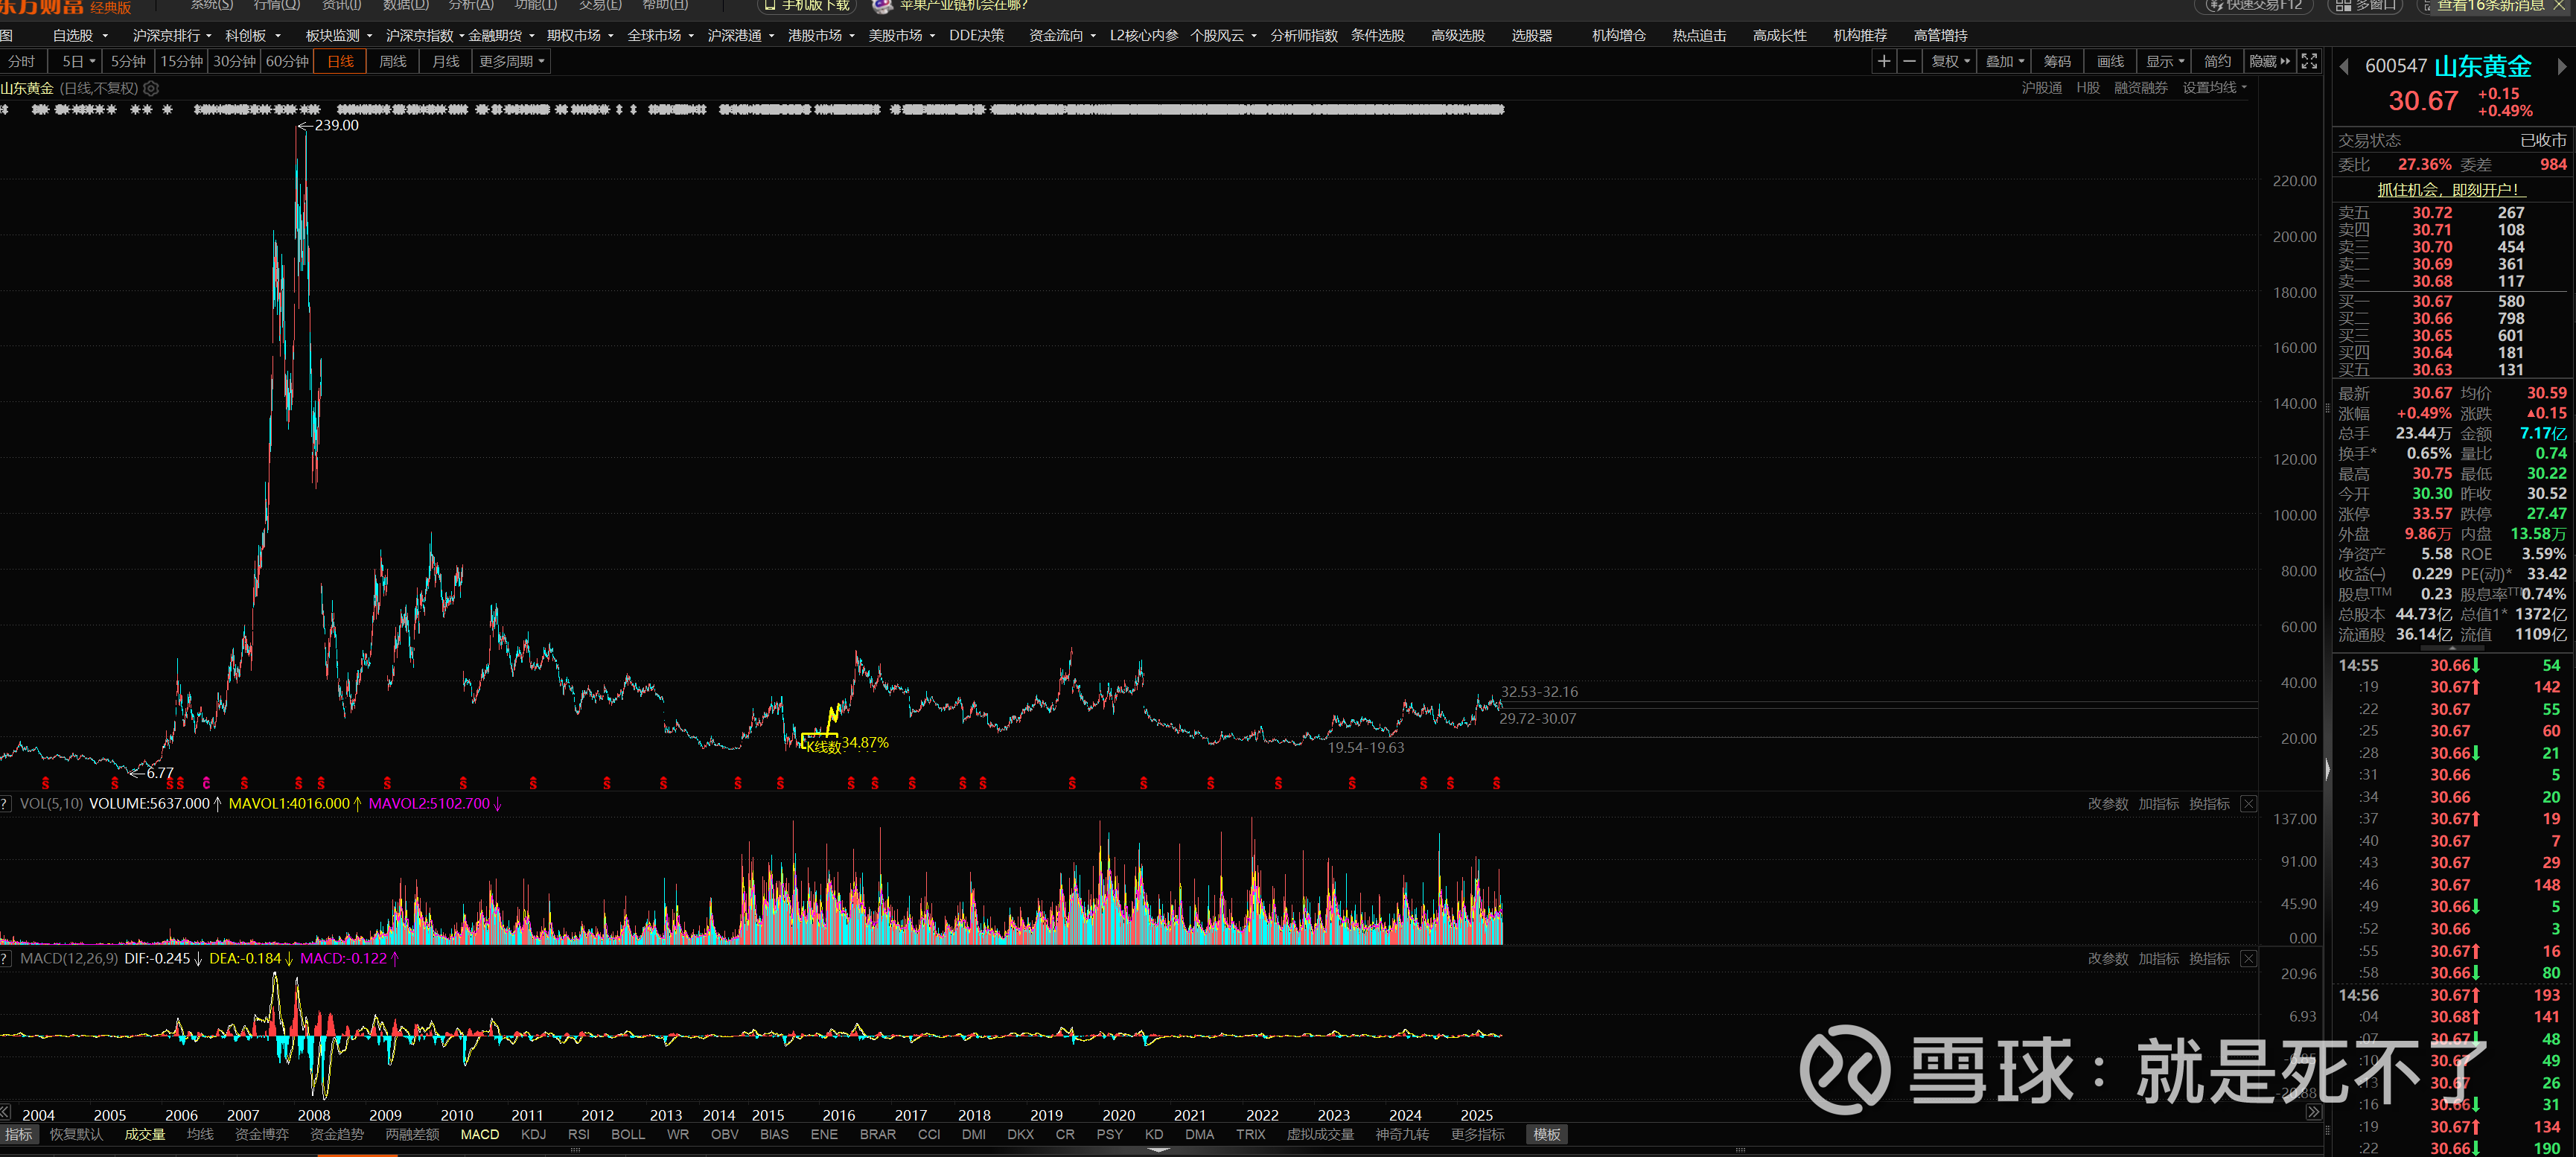Go to next stock using right arrow beside 山东黄金
Image resolution: width=2576 pixels, height=1157 pixels.
pyautogui.click(x=2561, y=67)
